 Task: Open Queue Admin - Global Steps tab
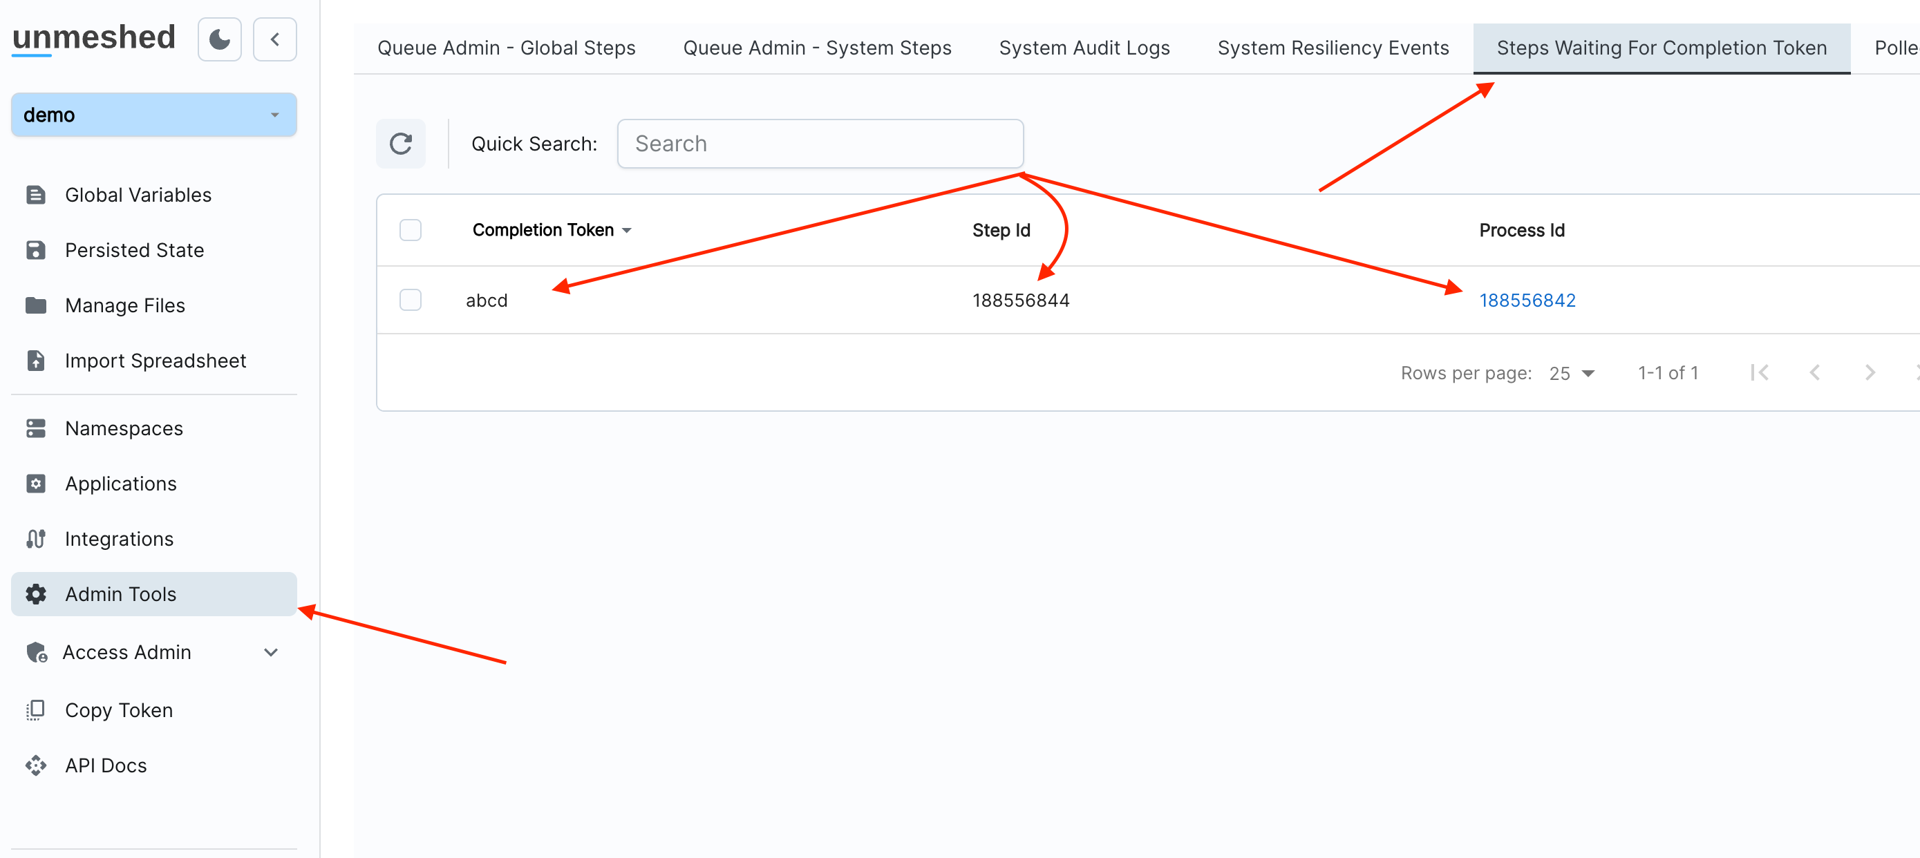[506, 48]
